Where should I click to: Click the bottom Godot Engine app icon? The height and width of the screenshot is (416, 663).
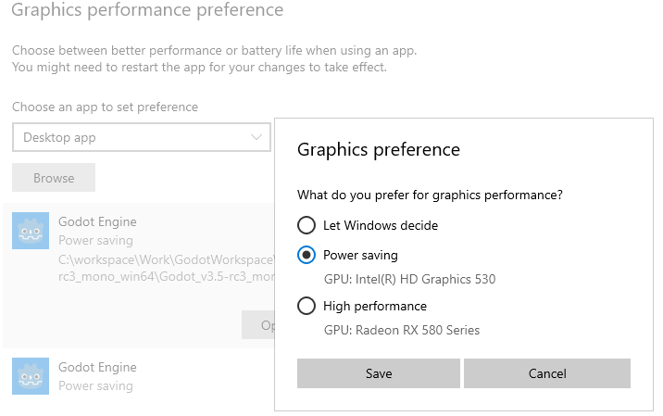31,376
